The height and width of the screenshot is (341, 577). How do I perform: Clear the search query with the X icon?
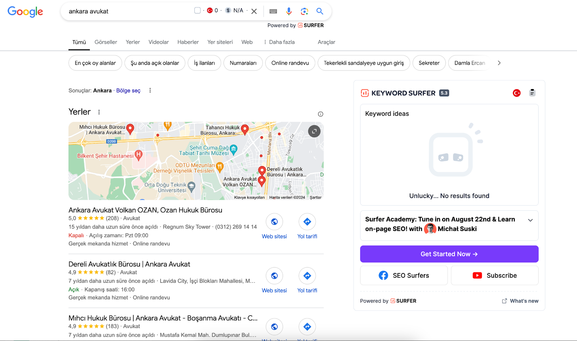tap(254, 11)
